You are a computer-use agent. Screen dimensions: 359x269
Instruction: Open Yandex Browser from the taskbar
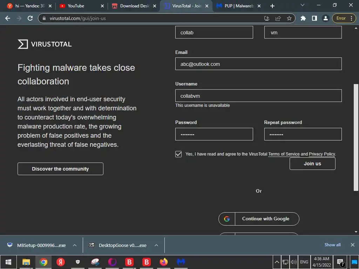click(x=60, y=262)
